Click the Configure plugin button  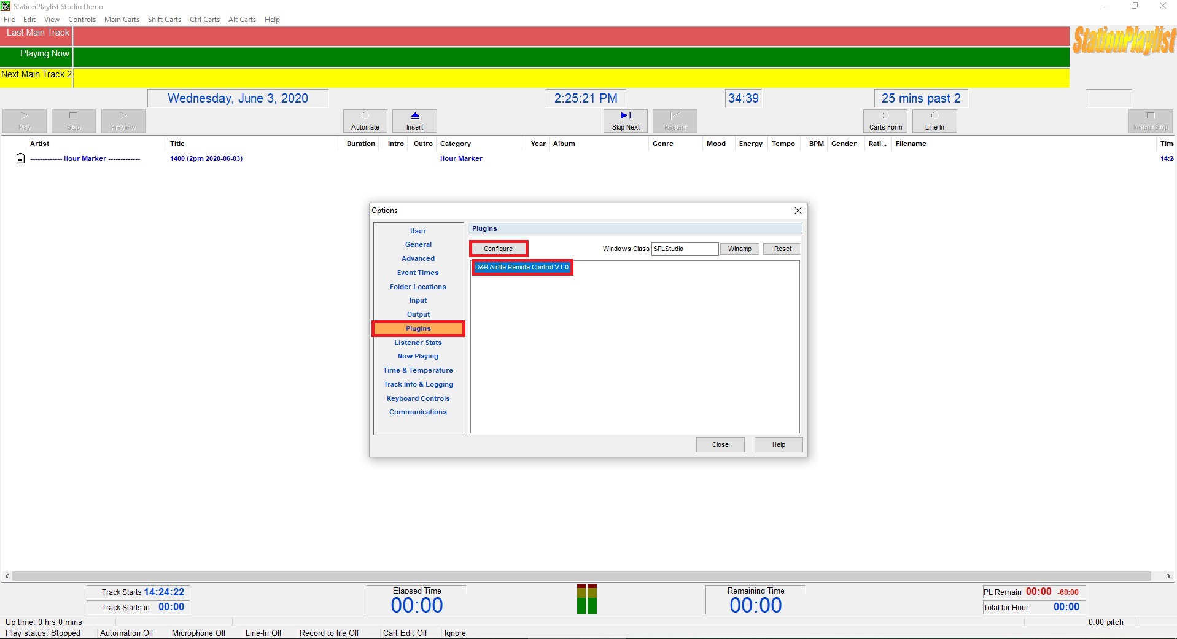pos(498,249)
